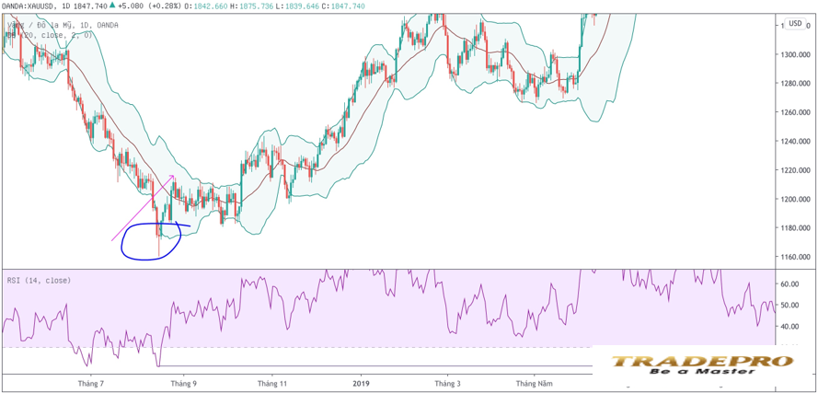Click the RSI 50.00 axis label
This screenshot has width=818, height=393.
pyautogui.click(x=790, y=305)
